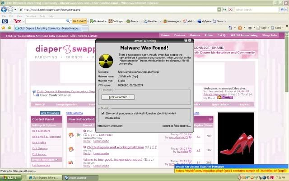The width and height of the screenshot is (289, 181).
Task: Go back with the browser Back arrow
Action: coord(4,10)
